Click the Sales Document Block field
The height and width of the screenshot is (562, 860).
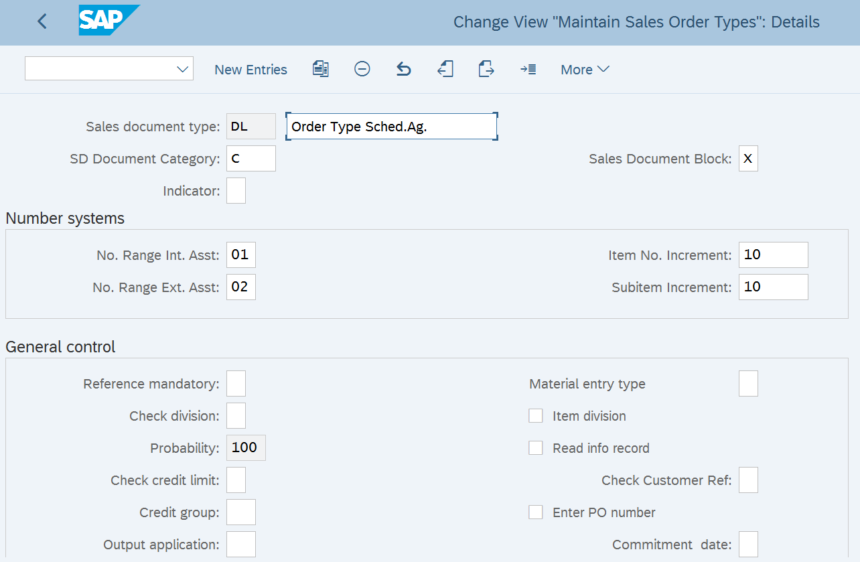tap(748, 159)
